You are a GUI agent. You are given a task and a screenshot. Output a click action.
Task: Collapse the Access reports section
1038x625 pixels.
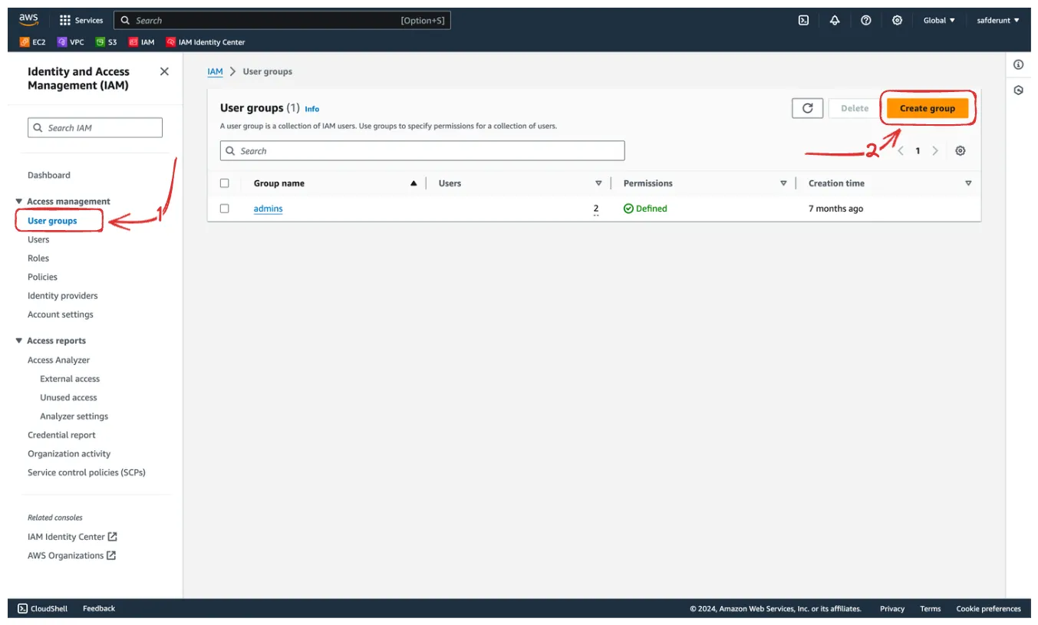(x=19, y=340)
